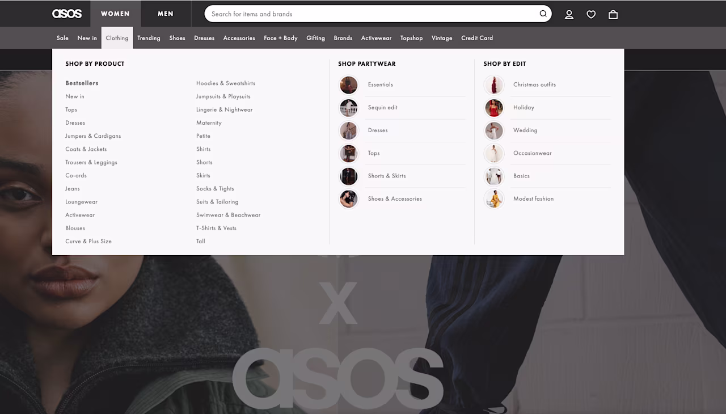The width and height of the screenshot is (726, 414).
Task: Select the Maternity link
Action: (209, 123)
